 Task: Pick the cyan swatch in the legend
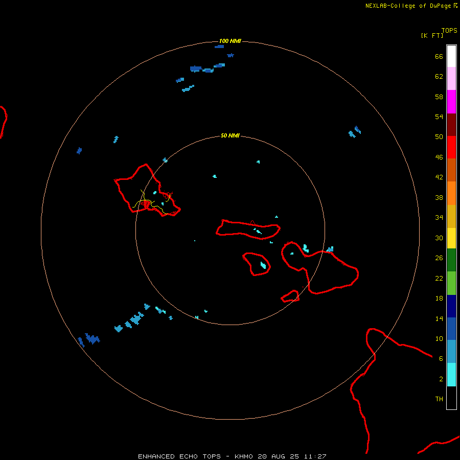click(451, 375)
